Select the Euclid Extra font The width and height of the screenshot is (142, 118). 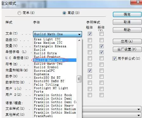point(55,53)
